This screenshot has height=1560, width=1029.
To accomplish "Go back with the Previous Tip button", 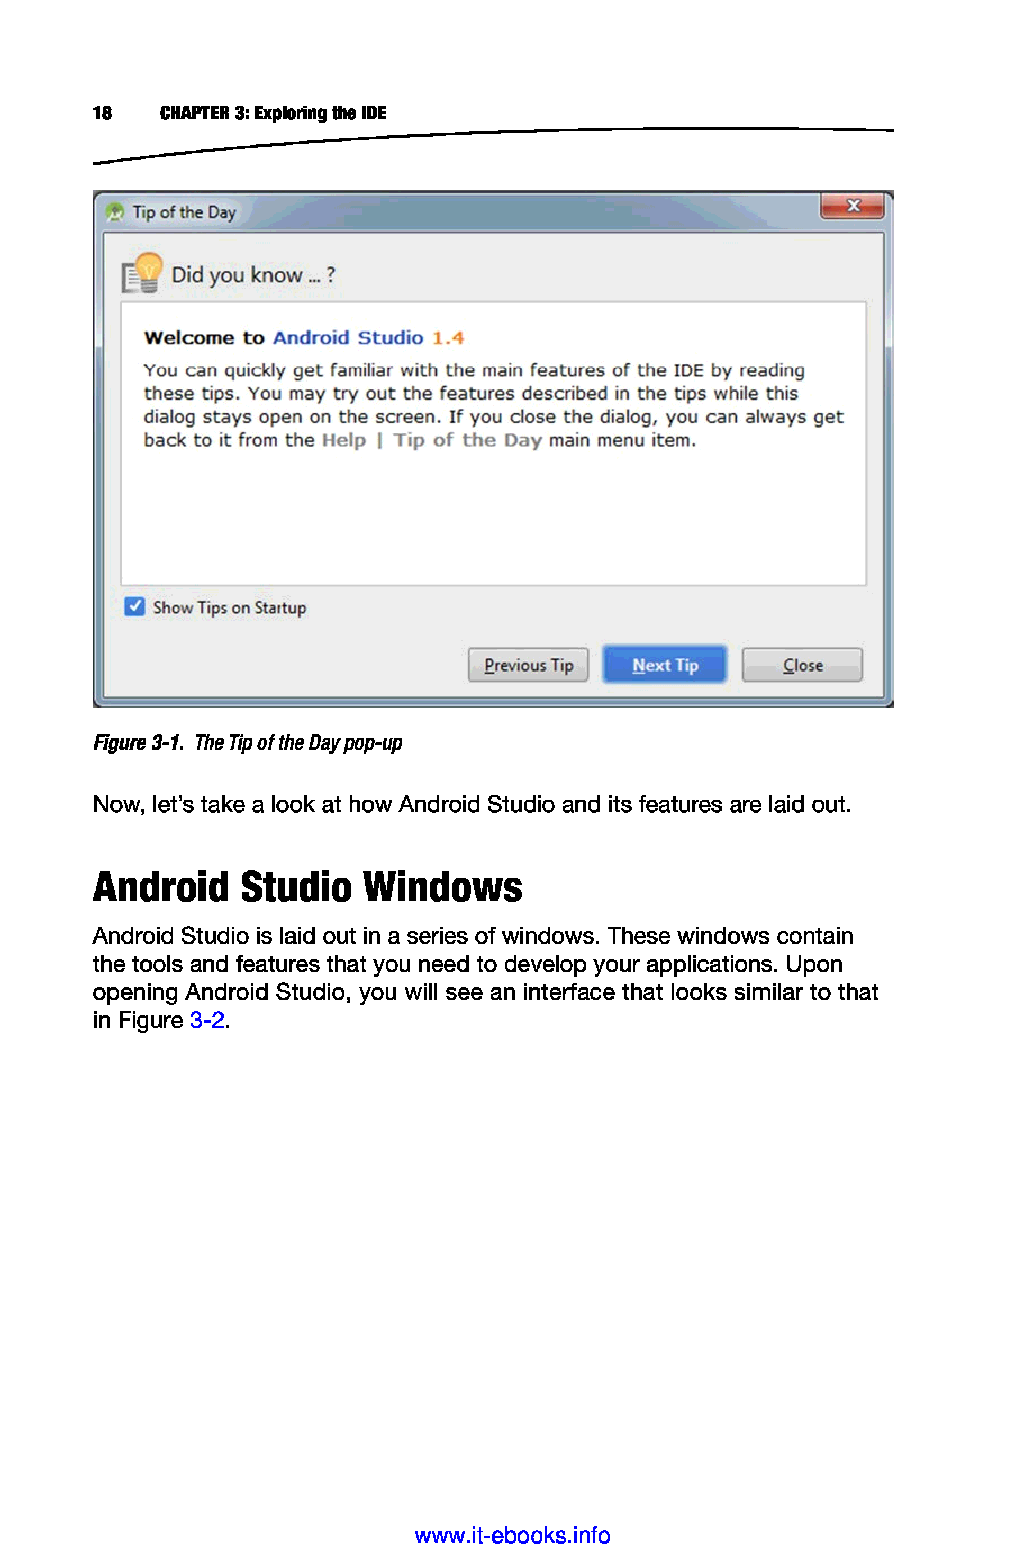I will click(x=528, y=665).
